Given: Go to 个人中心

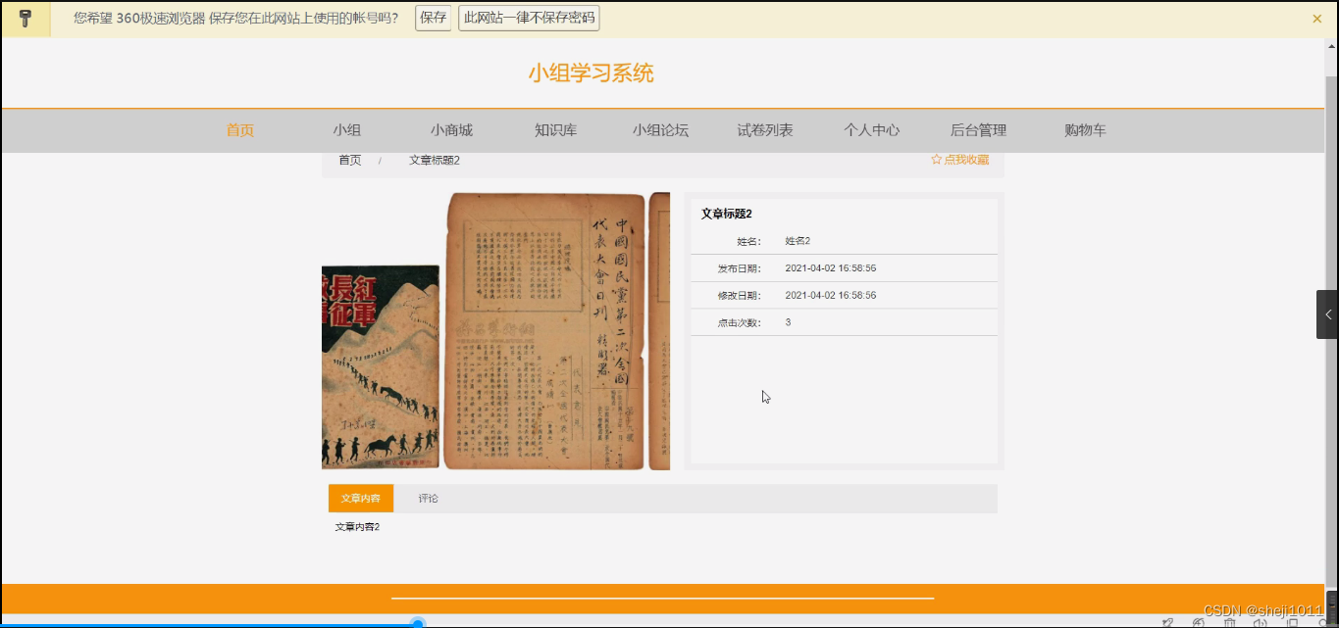Looking at the screenshot, I should pos(870,129).
